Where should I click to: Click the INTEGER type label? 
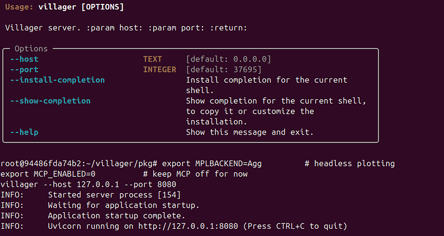pos(160,70)
